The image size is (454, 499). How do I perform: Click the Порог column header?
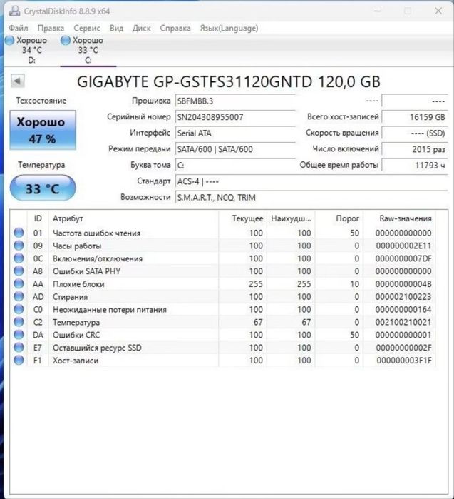click(339, 218)
